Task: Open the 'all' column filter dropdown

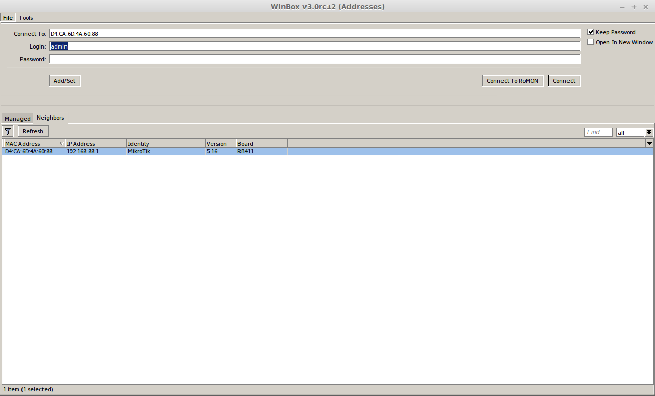Action: coord(649,132)
